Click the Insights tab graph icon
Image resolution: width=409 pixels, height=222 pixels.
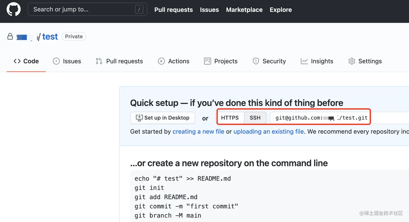304,61
